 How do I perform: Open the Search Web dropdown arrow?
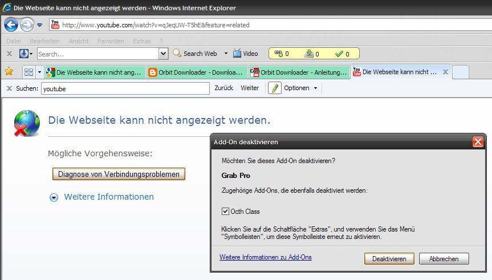226,54
